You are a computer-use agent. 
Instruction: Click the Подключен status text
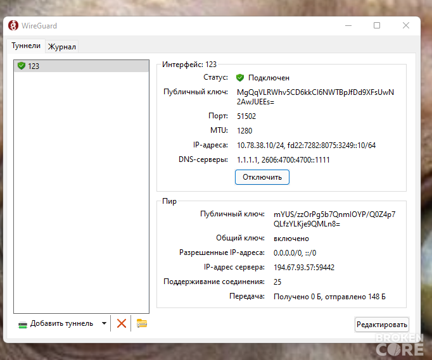click(269, 78)
